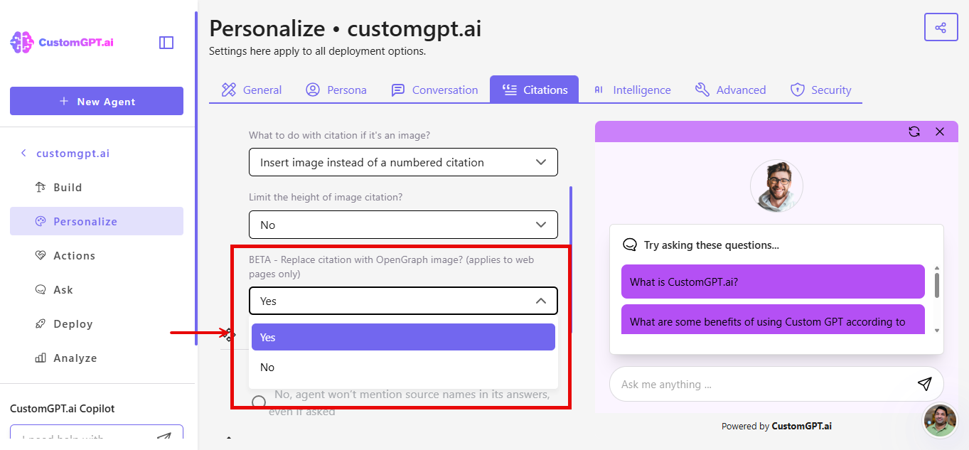The width and height of the screenshot is (969, 450).
Task: Open the 'Limit the height of image citation' dropdown
Action: tap(402, 225)
